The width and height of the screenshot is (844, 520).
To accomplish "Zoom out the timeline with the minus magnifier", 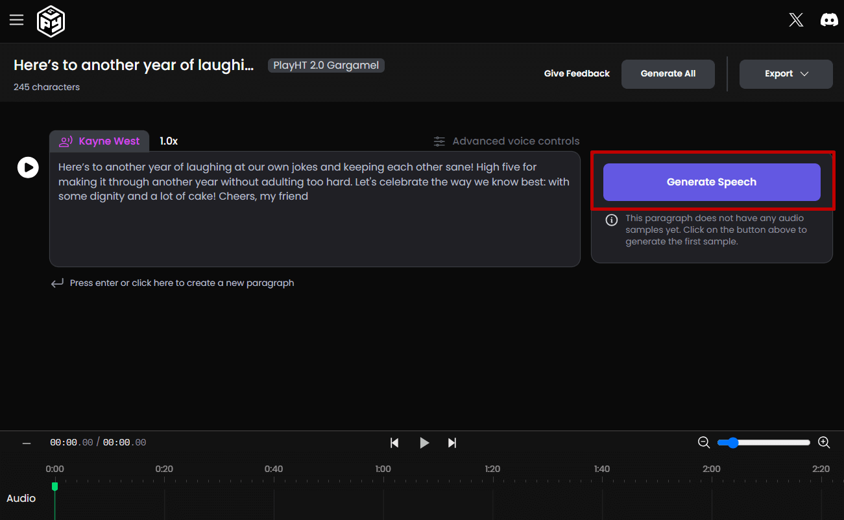I will click(704, 443).
